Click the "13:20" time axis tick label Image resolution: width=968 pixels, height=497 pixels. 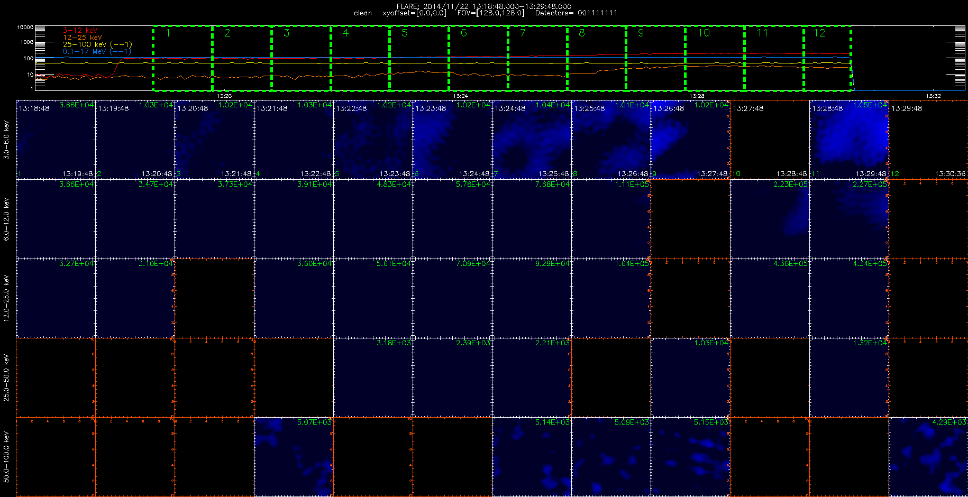coord(224,96)
